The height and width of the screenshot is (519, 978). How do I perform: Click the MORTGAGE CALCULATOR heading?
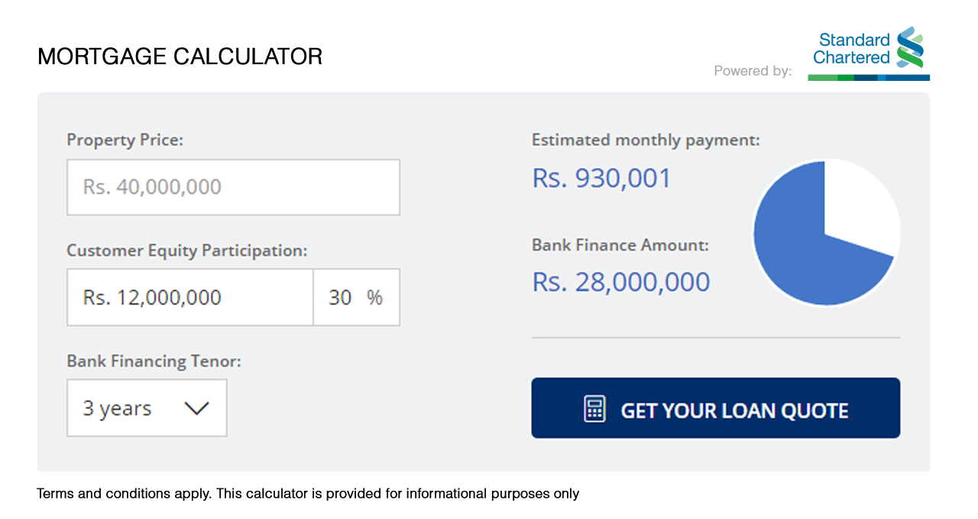[180, 56]
